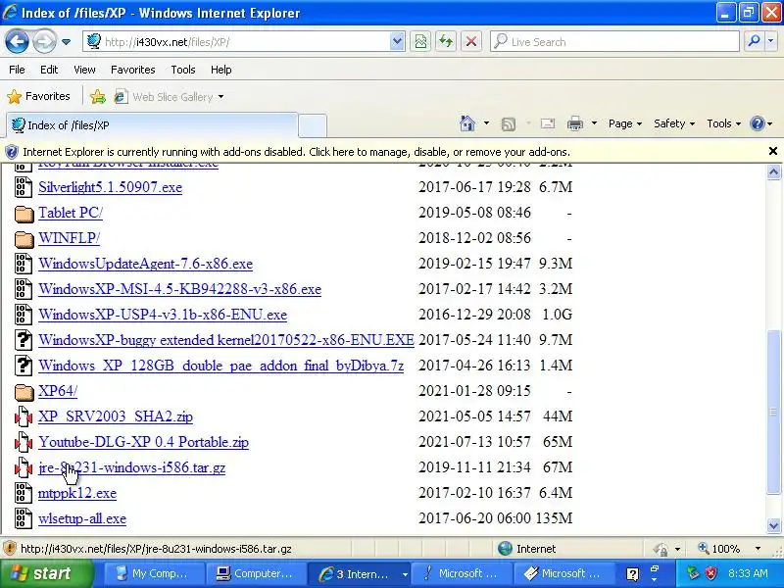Open Windows_XP_128GB double pae addon 7z link
The width and height of the screenshot is (784, 588).
[221, 366]
